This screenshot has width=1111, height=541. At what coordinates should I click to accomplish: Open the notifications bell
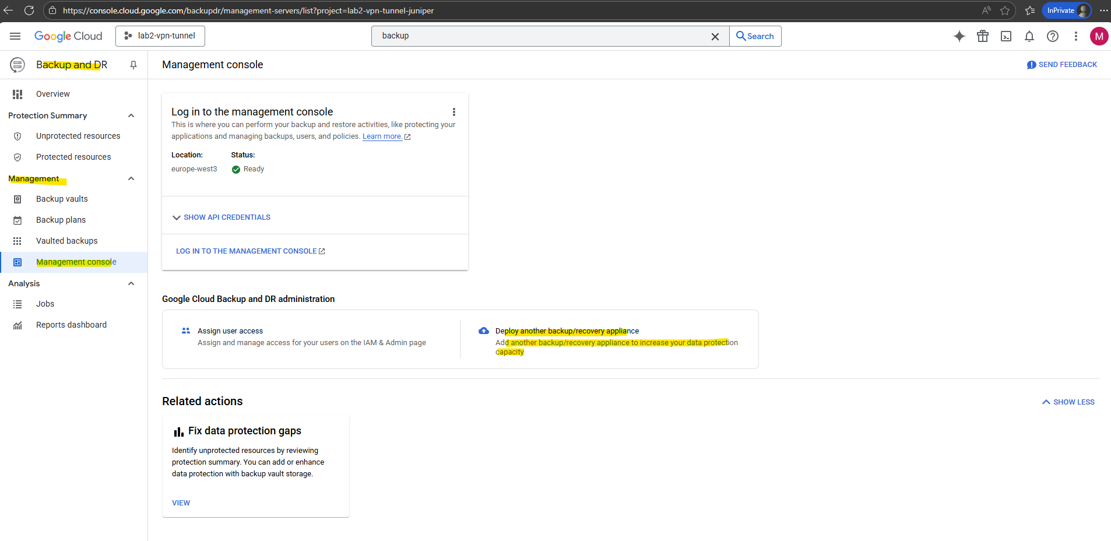click(x=1029, y=36)
